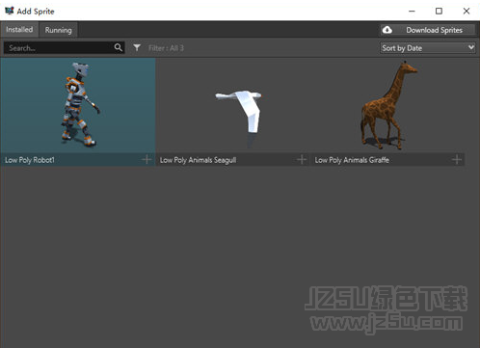Expand sort options with the dropdown arrow
This screenshot has width=480, height=348.
click(x=470, y=47)
